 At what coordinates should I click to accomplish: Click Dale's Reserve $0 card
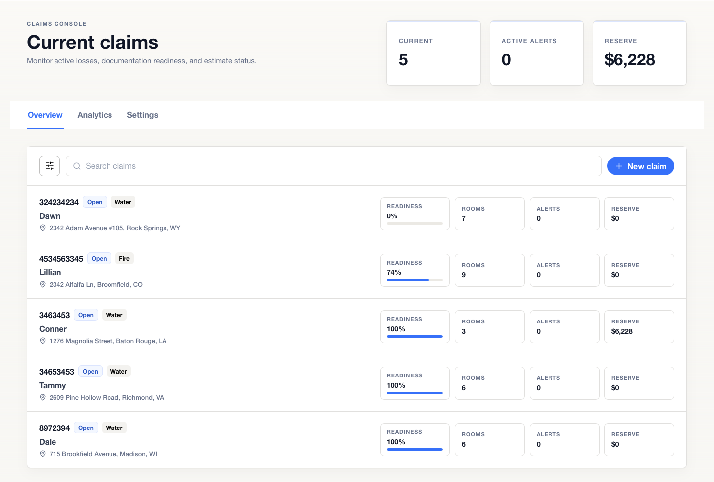[x=639, y=440]
